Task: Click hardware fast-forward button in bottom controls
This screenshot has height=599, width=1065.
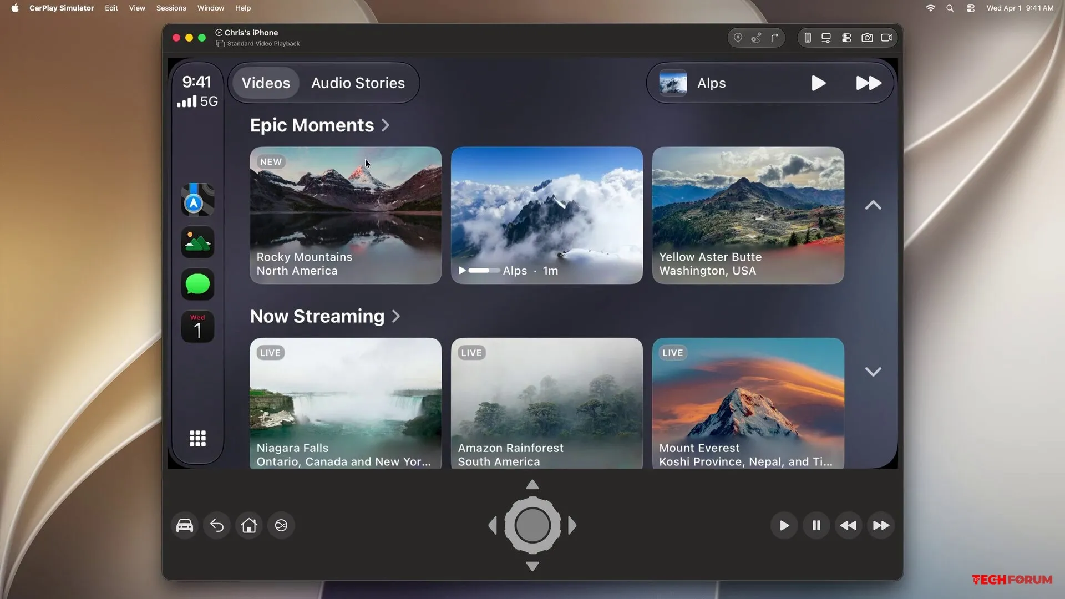Action: 881,525
